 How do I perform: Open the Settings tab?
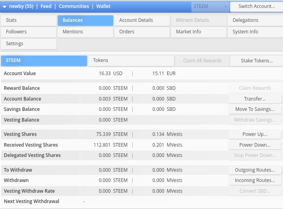(29, 44)
